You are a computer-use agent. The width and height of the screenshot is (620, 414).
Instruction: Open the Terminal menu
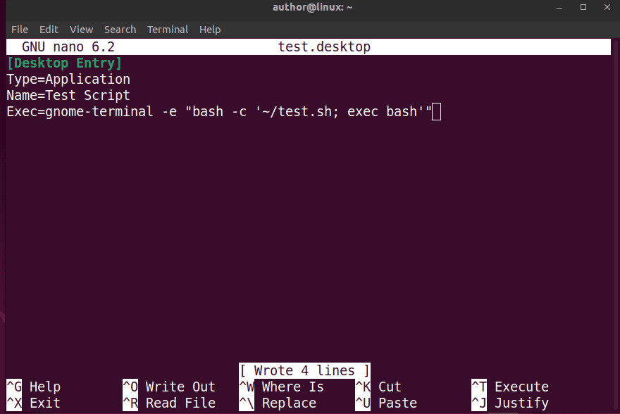point(167,30)
